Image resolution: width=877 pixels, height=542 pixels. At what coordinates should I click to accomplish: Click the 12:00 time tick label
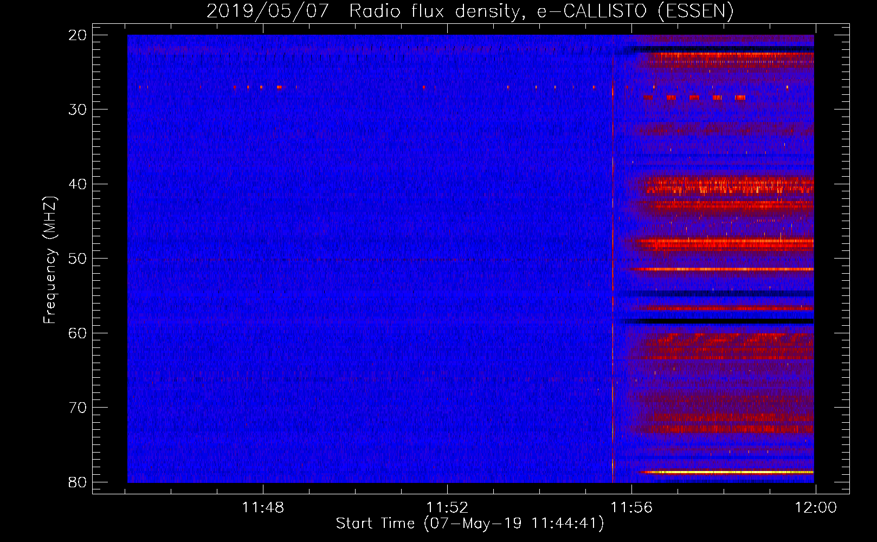tap(816, 508)
